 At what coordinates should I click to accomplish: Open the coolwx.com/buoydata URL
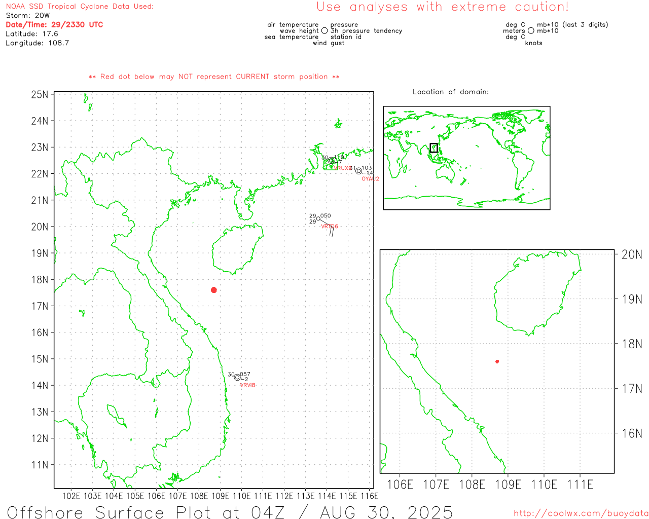[x=581, y=513]
